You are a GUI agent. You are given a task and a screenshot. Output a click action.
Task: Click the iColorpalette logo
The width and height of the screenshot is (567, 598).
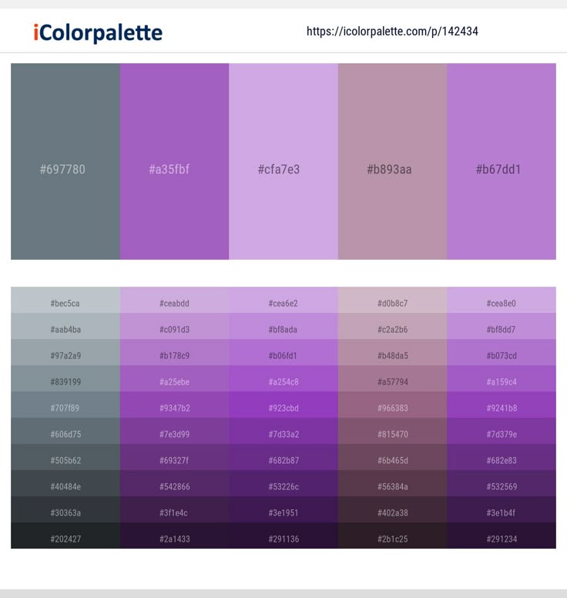click(98, 33)
